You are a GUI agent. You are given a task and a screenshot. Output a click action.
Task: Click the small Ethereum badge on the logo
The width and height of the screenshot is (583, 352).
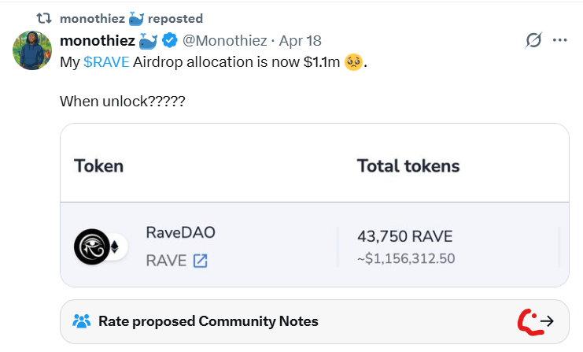point(115,246)
